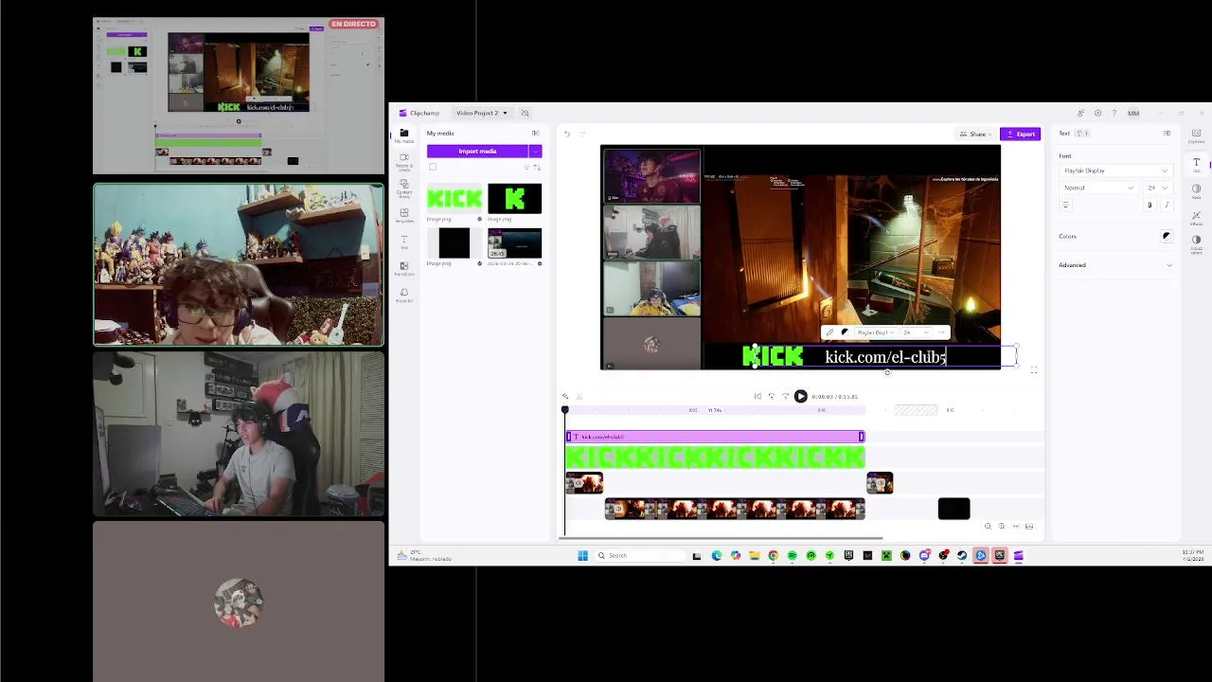The height and width of the screenshot is (682, 1212).
Task: Open the Transitions sidebar tab
Action: 404,269
